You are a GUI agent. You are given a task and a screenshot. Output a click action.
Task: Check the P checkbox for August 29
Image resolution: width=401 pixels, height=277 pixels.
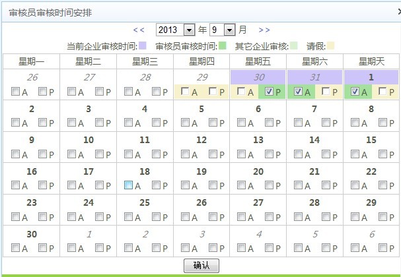coord(213,91)
